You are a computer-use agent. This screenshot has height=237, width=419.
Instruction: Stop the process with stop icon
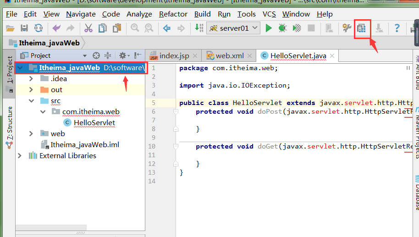(311, 28)
